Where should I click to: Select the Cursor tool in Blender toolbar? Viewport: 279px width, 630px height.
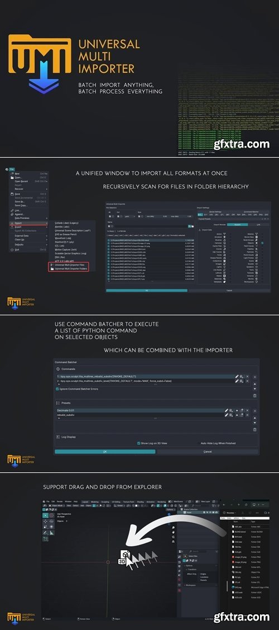pos(51,515)
